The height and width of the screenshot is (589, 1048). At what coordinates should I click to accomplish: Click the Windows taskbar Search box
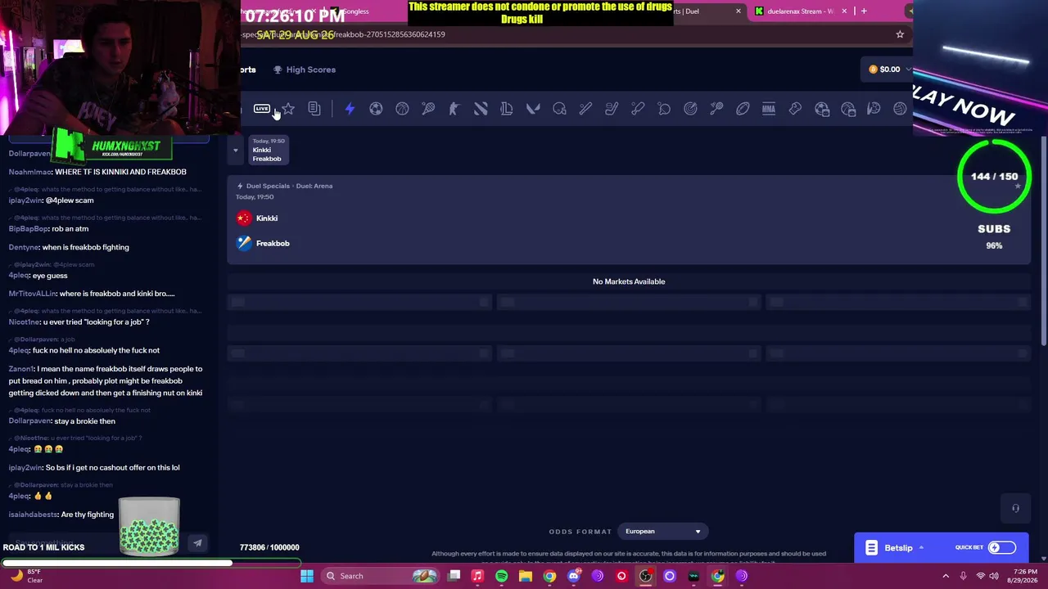point(381,576)
